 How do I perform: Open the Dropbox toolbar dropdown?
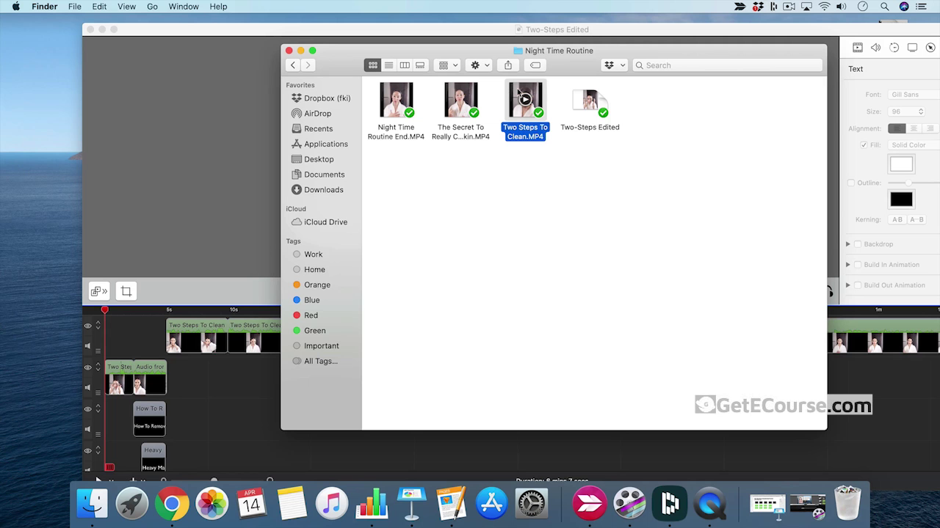[613, 65]
